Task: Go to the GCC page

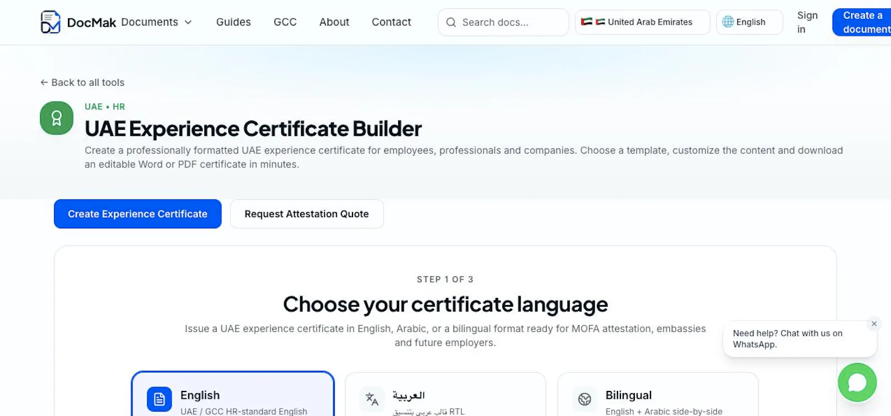Action: pyautogui.click(x=285, y=22)
